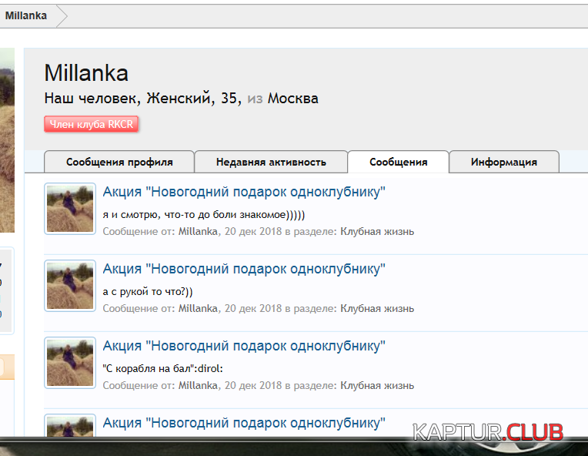The width and height of the screenshot is (588, 456).
Task: Click the partially visible avatar of the bottom post
Action: (70, 426)
